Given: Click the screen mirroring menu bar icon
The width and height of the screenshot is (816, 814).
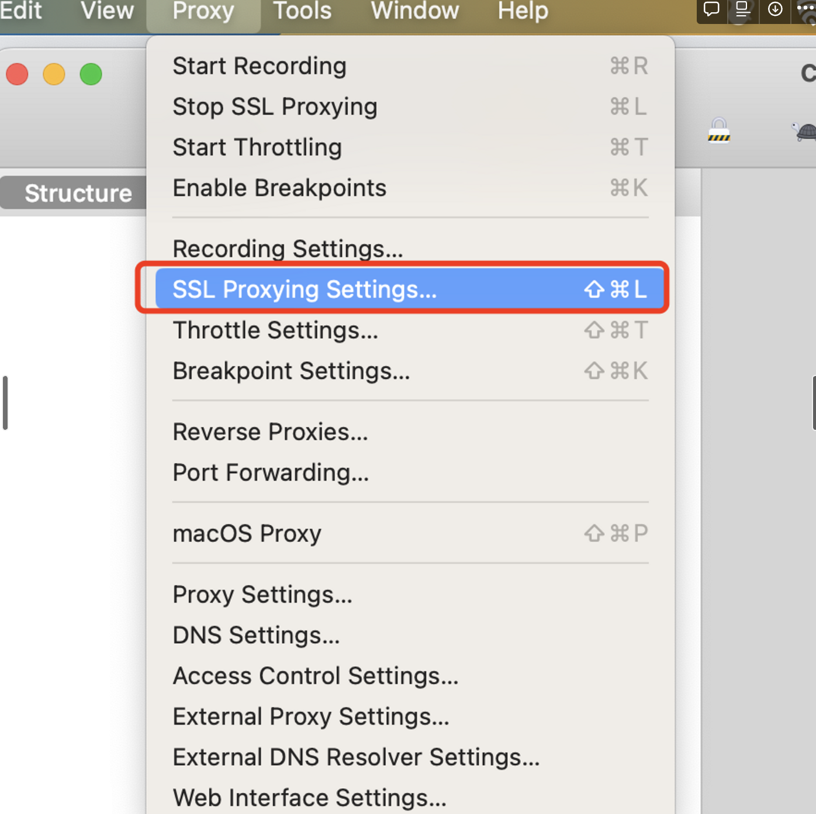Looking at the screenshot, I should [742, 10].
